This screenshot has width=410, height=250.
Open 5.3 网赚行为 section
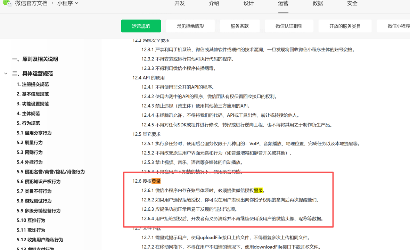30,152
